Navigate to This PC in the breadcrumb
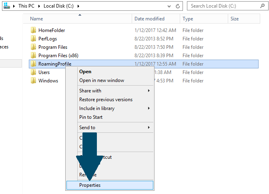The image size is (269, 194). coord(26,6)
